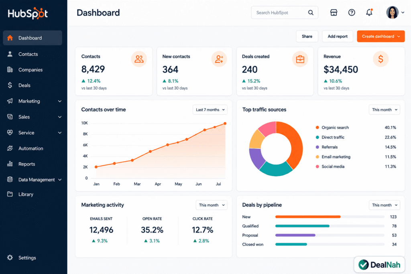This screenshot has height=274, width=411.
Task: Click the Organic search legend dot
Action: coord(317,128)
